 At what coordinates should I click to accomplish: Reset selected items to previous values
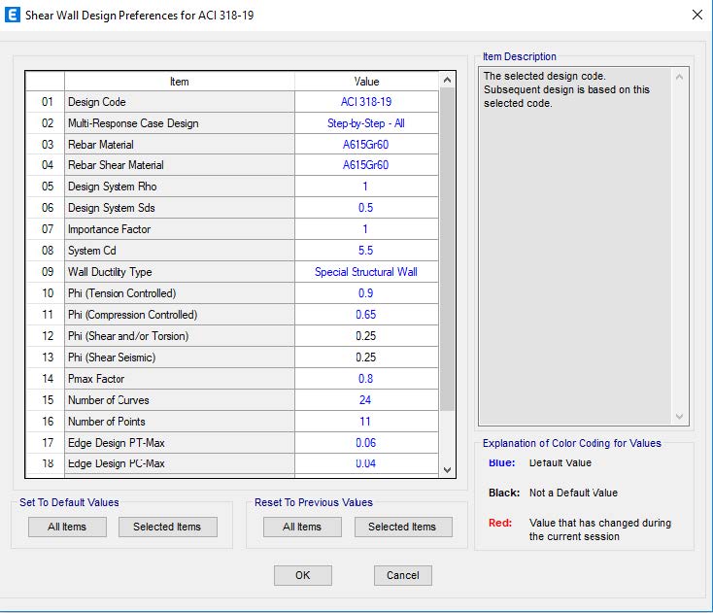403,527
